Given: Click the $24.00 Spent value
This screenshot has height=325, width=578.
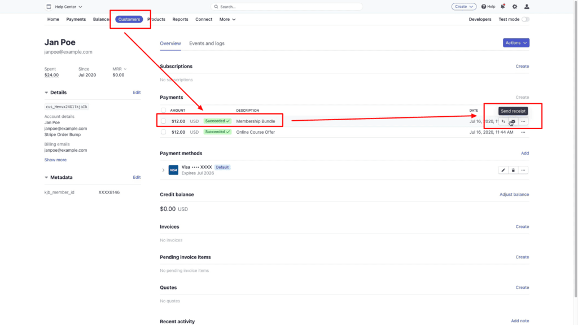Looking at the screenshot, I should click(x=51, y=75).
